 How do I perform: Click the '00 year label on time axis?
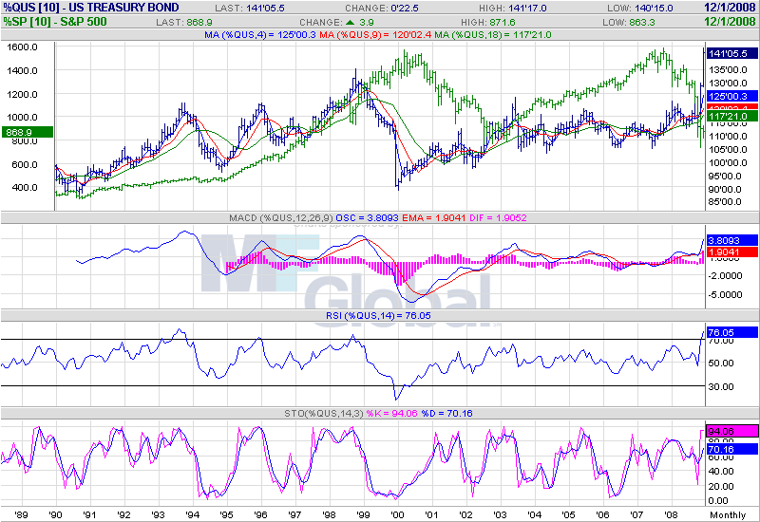(x=397, y=514)
